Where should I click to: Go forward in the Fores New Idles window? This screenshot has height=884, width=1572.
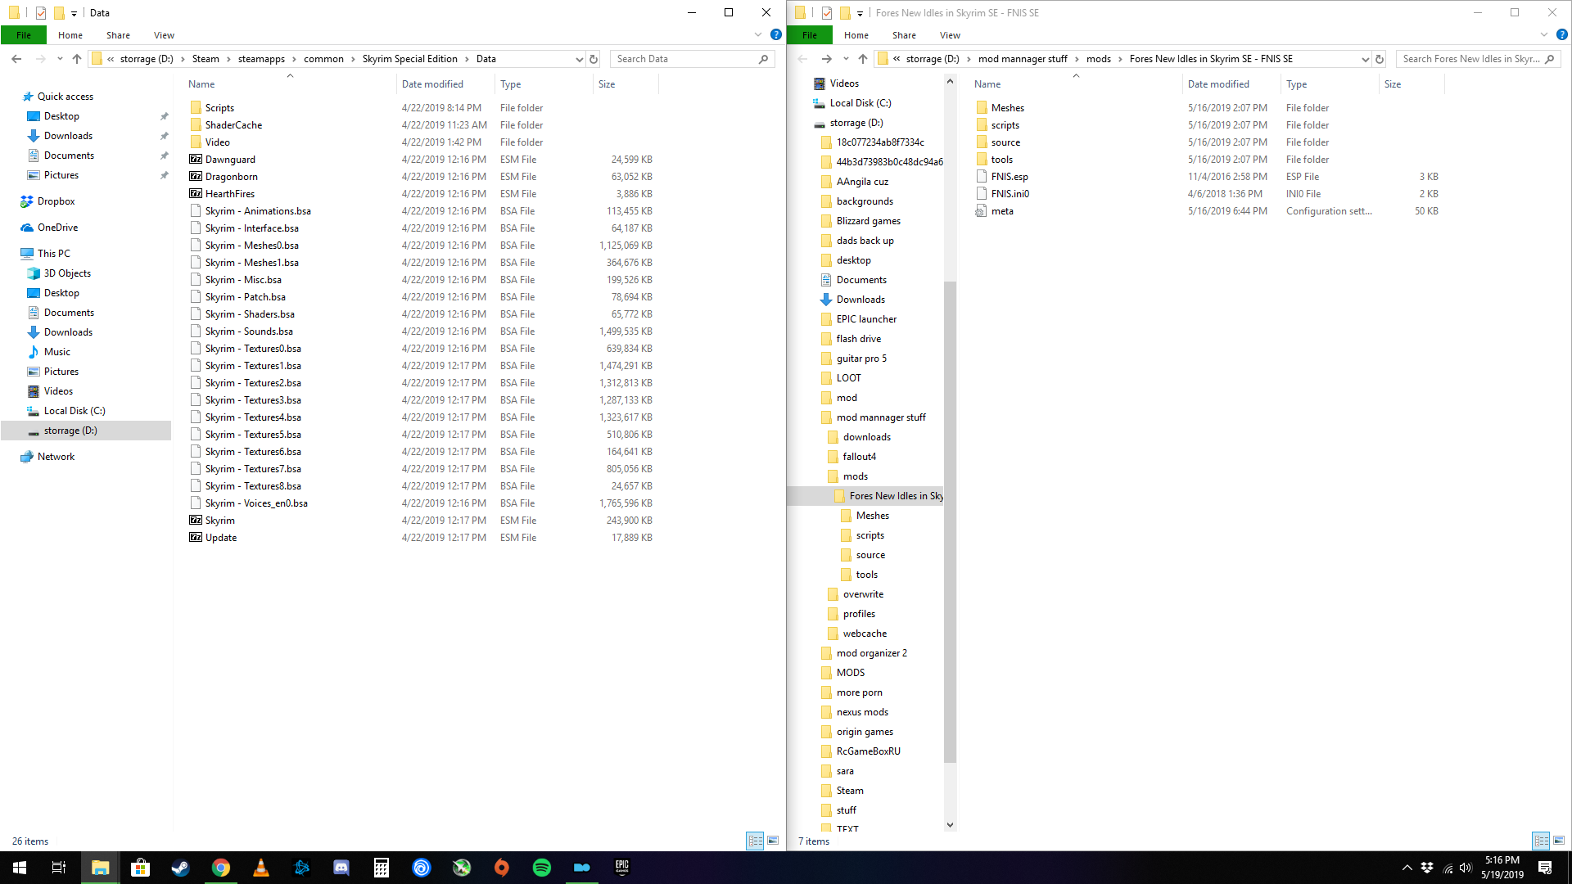point(826,59)
